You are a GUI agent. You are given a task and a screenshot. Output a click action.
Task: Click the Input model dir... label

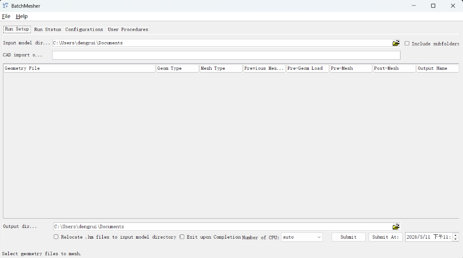[26, 43]
